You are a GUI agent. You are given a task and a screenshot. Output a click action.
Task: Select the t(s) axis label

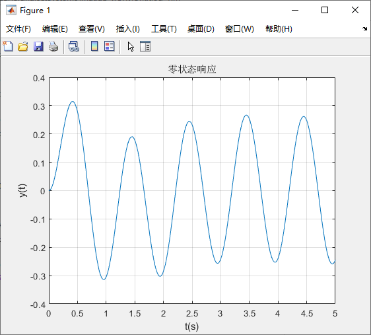(x=191, y=326)
